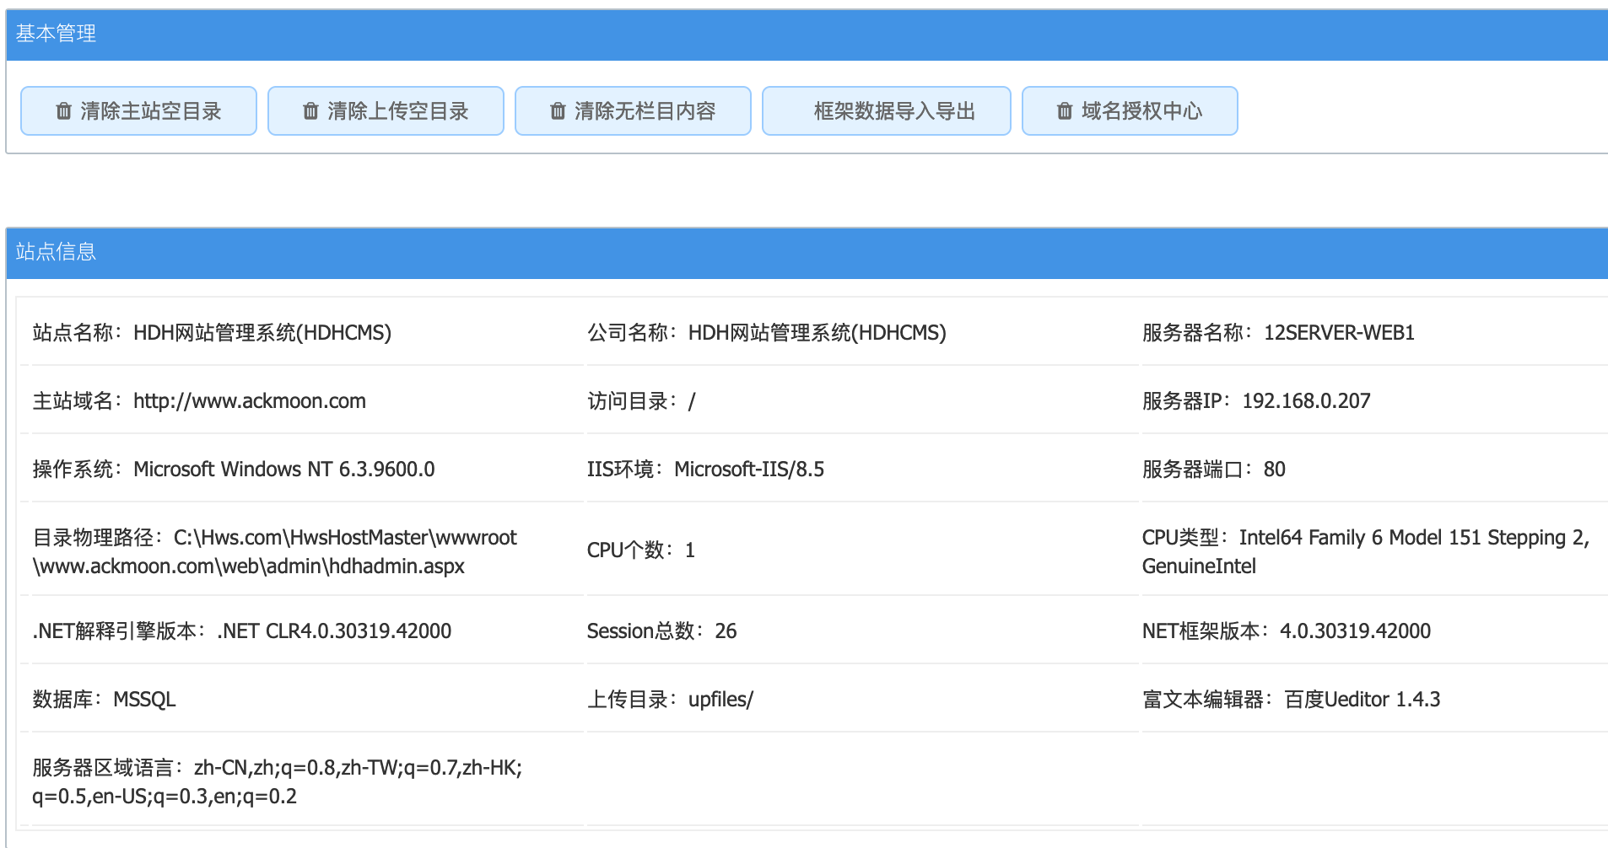Viewport: 1608px width, 848px height.
Task: Select the Microsoft Windows NT 6.3.9600.0 text
Action: pyautogui.click(x=283, y=470)
